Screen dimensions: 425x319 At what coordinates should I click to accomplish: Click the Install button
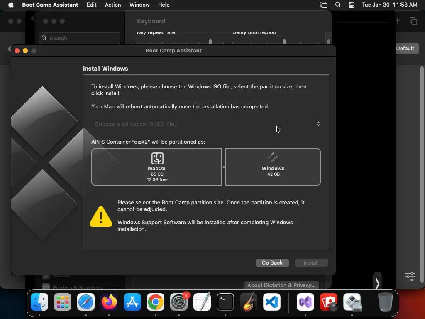pos(311,263)
